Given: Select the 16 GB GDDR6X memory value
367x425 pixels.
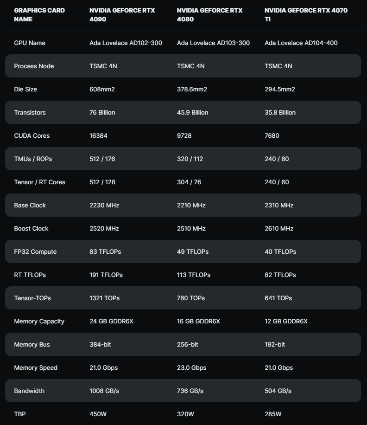Looking at the screenshot, I should coord(198,321).
